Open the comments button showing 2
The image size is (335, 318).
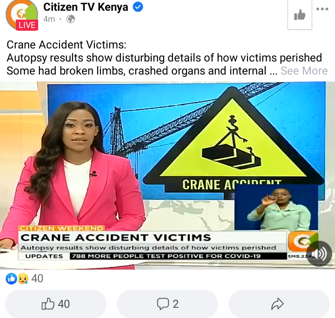click(167, 304)
